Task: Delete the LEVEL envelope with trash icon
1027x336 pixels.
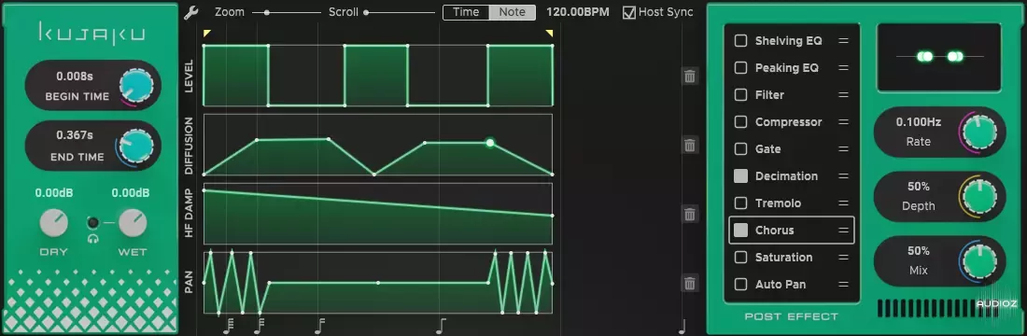Action: (690, 76)
